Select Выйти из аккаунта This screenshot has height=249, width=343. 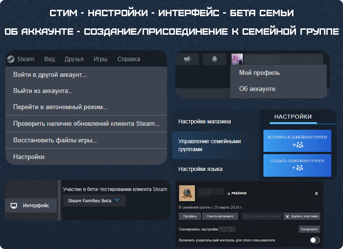[86, 91]
